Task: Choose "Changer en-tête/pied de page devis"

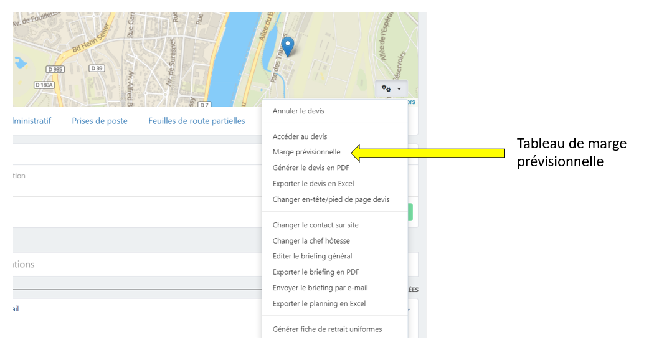Action: click(x=331, y=199)
